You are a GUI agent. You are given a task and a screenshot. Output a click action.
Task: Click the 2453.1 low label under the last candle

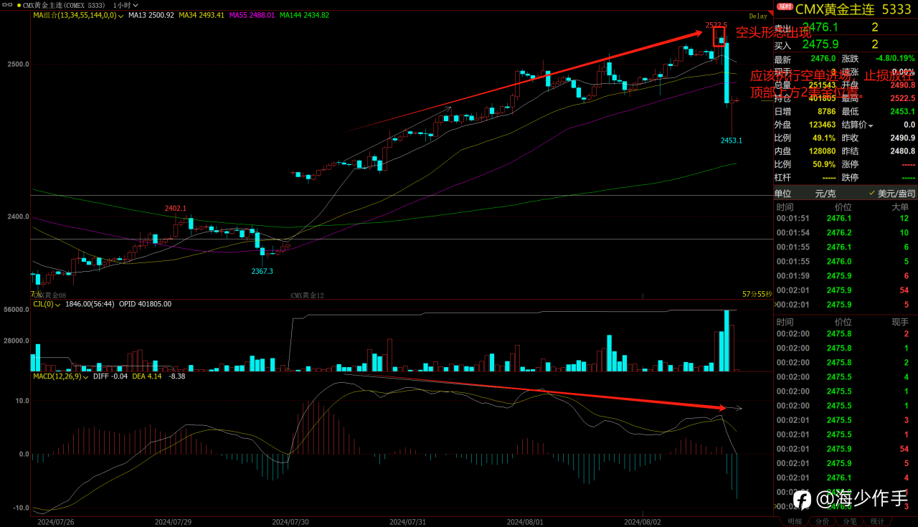pos(732,141)
